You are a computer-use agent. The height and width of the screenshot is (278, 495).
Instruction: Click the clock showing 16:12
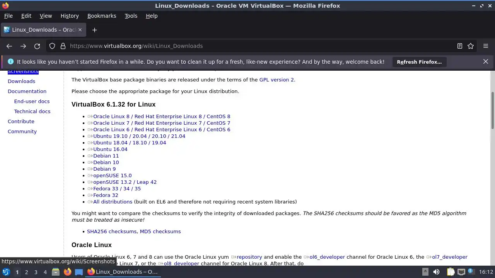[x=486, y=272]
